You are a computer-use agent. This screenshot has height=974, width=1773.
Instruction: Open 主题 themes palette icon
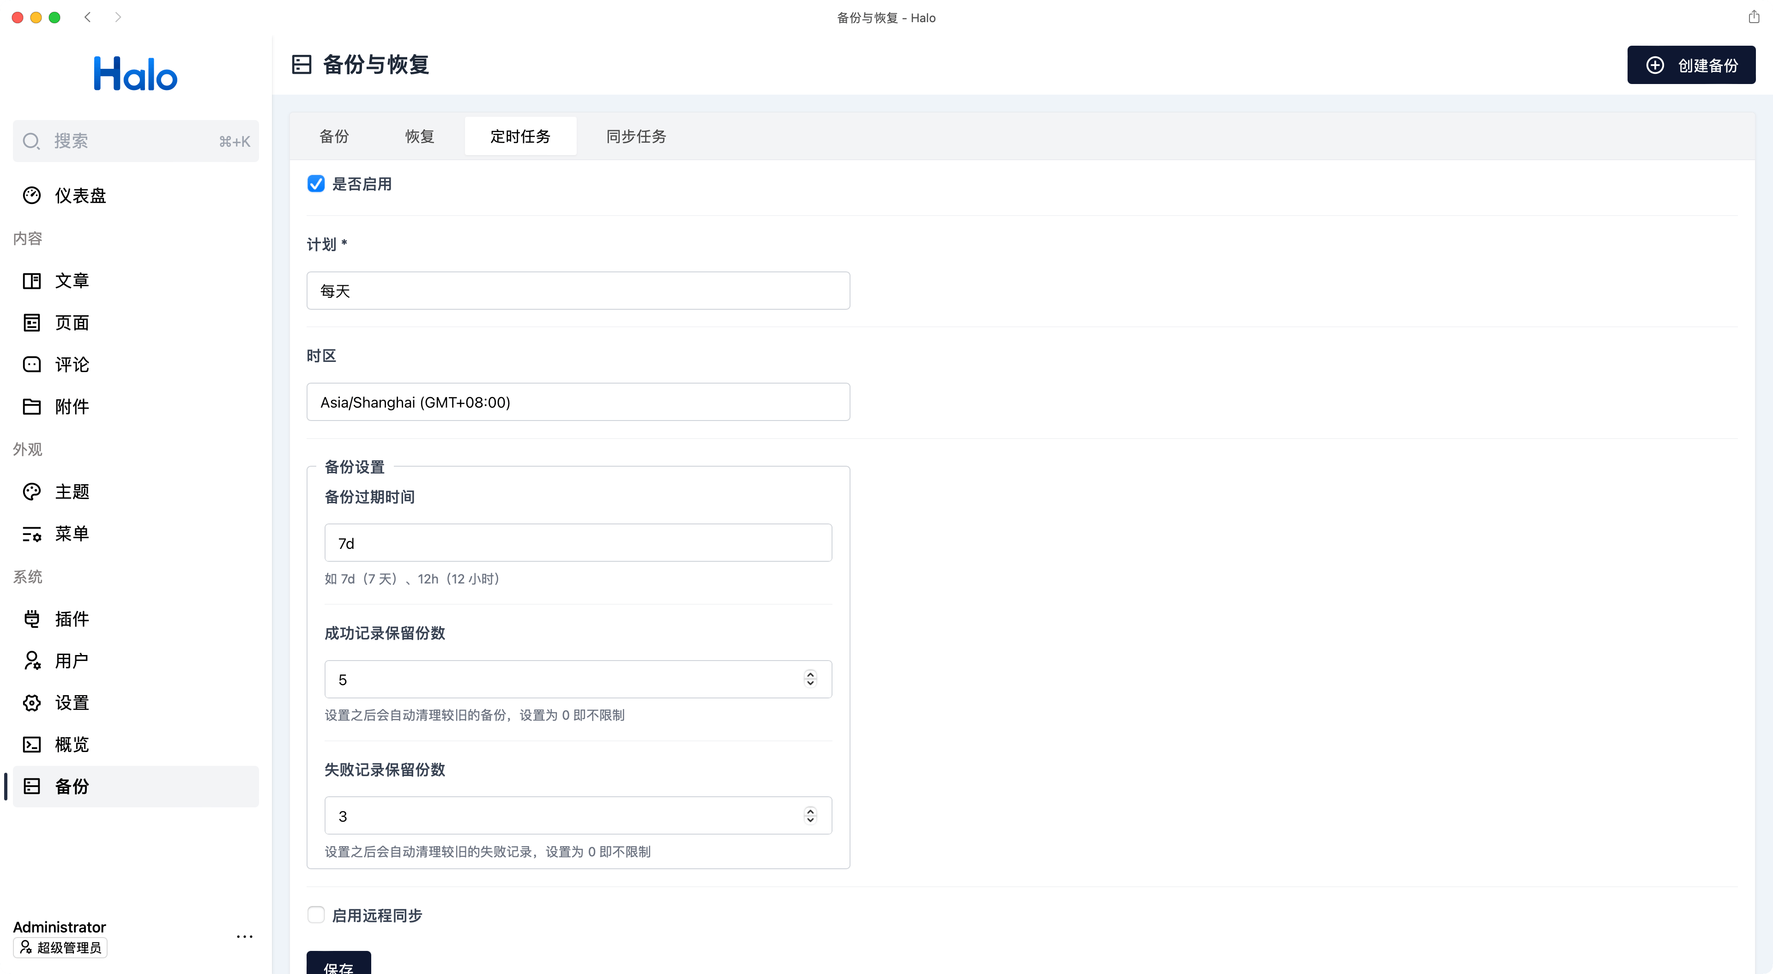[32, 492]
